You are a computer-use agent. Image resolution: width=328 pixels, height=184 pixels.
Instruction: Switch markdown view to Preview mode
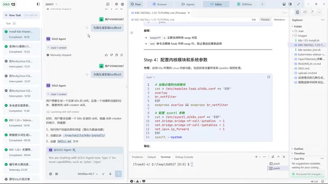[265, 19]
